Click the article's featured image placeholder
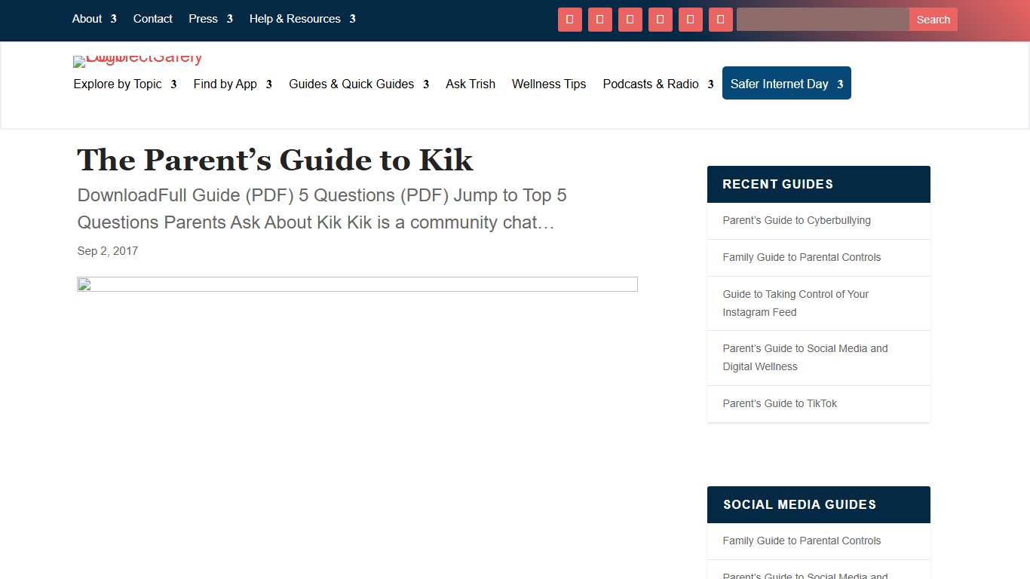 (357, 284)
